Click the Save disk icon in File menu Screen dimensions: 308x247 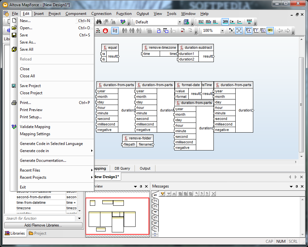(14, 35)
